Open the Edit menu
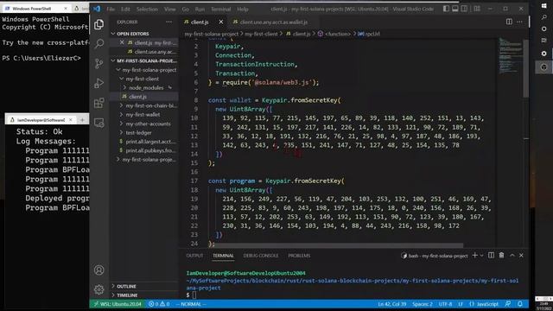 pyautogui.click(x=125, y=10)
